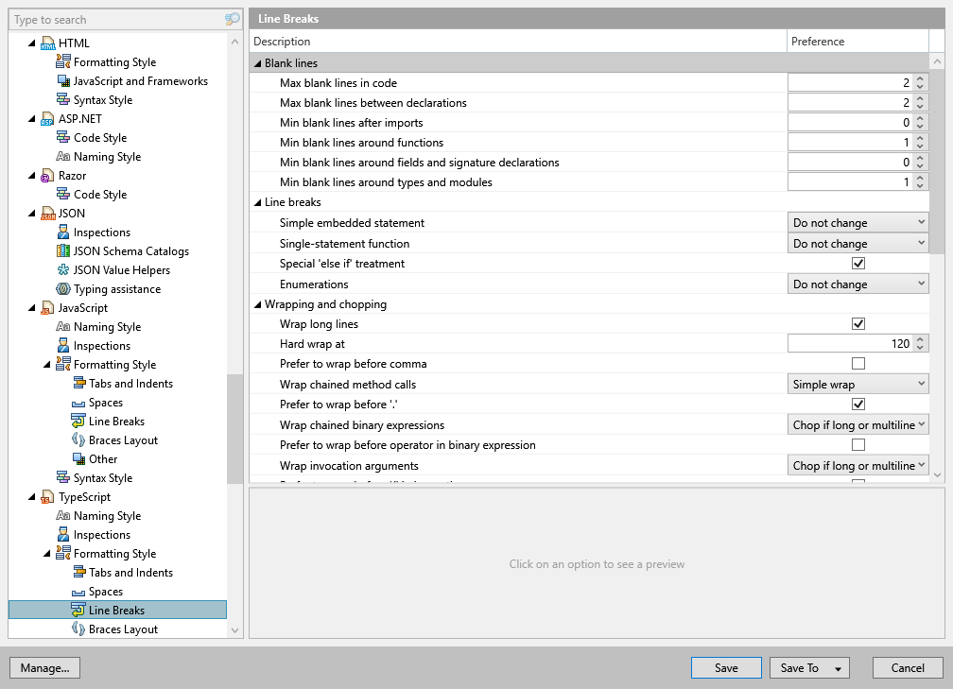
Task: Disable the Wrap long lines checkbox
Action: (858, 324)
